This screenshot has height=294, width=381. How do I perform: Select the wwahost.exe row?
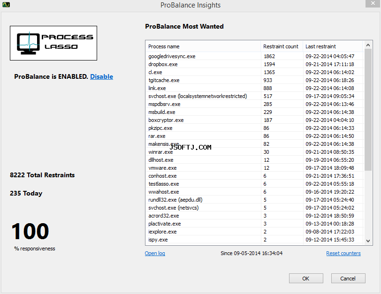click(x=254, y=192)
